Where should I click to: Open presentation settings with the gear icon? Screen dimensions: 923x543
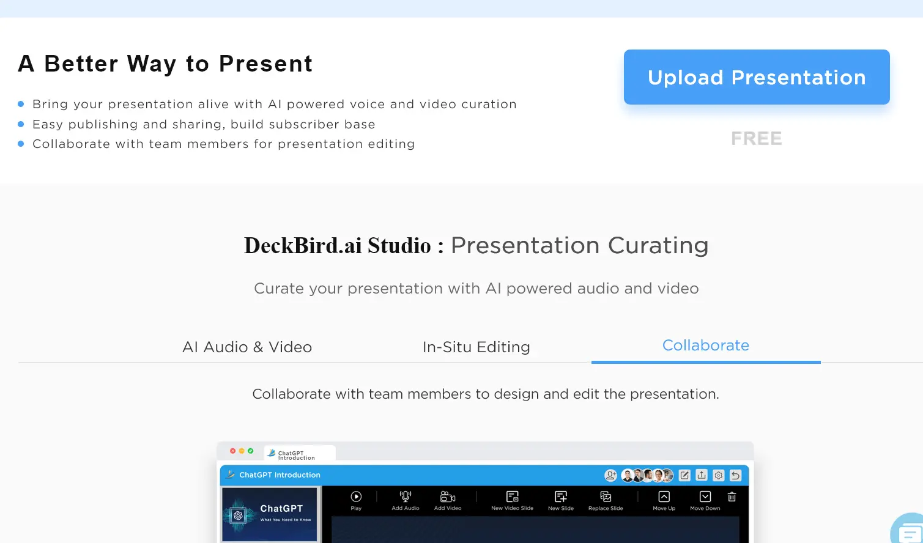[x=718, y=475]
